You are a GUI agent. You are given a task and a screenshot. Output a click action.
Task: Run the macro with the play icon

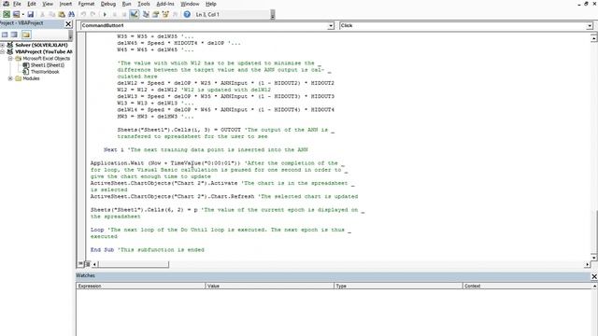tap(105, 15)
